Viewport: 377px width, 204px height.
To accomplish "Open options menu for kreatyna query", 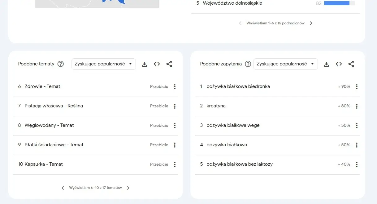I will (x=357, y=106).
